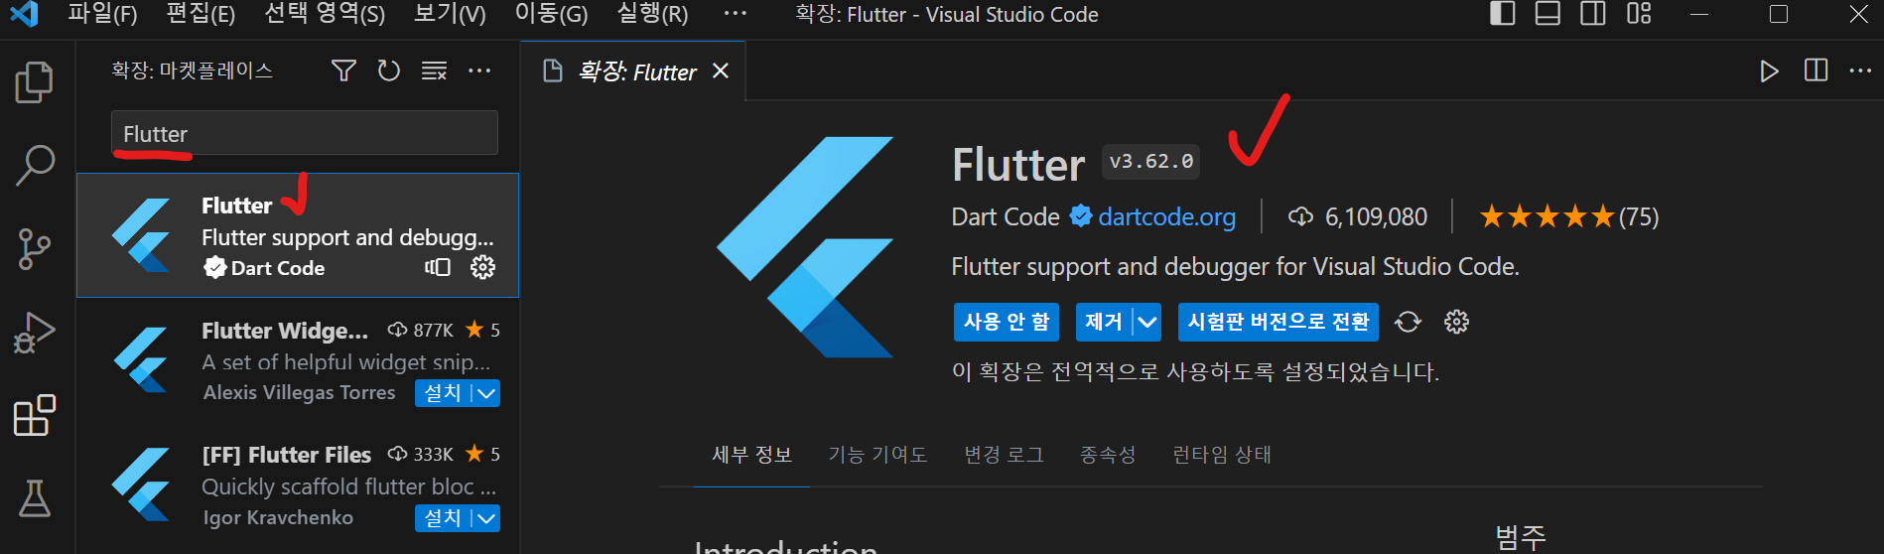Click the verified publisher badge near dartcode.org
Image resolution: width=1884 pixels, height=554 pixels.
click(1081, 216)
